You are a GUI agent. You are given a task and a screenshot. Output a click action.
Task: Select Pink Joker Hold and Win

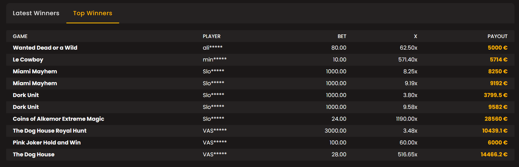pos(47,143)
